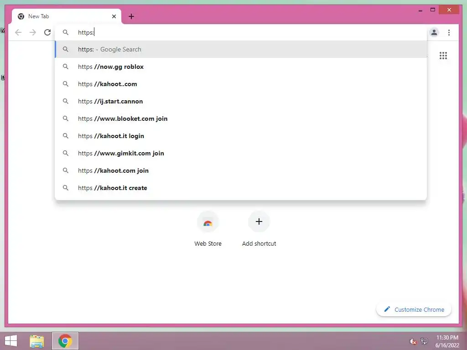Pick the 'https //kahoot.it login' suggestion

point(241,136)
